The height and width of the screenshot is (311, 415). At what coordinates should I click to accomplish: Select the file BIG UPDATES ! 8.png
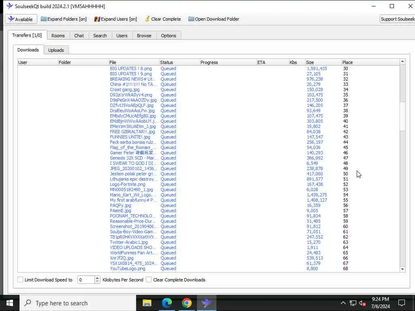[131, 68]
